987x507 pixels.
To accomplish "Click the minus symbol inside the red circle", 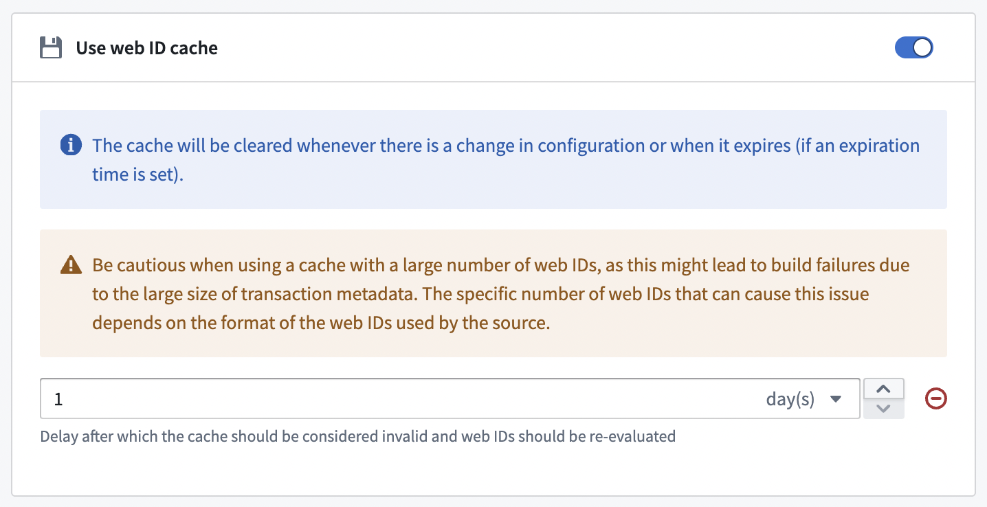I will coord(935,398).
